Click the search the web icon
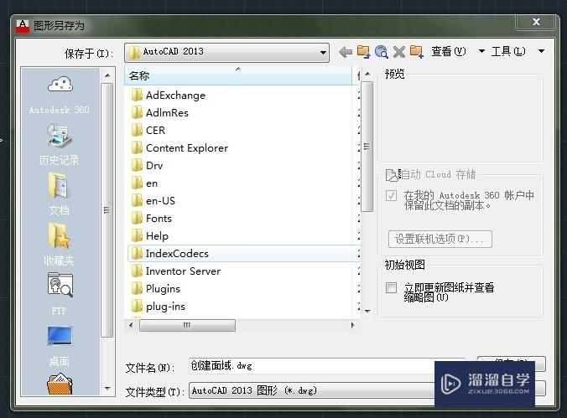This screenshot has height=418, width=567. 381,52
